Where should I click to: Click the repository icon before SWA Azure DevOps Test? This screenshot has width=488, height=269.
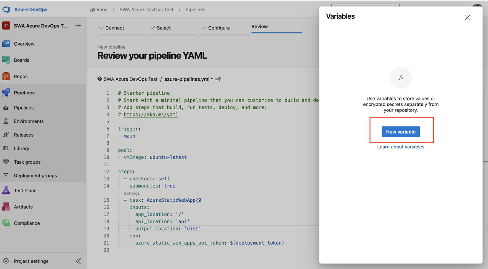tap(100, 79)
